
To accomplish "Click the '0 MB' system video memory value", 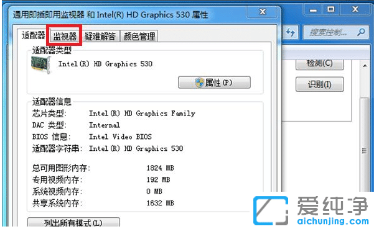I will (154, 191).
